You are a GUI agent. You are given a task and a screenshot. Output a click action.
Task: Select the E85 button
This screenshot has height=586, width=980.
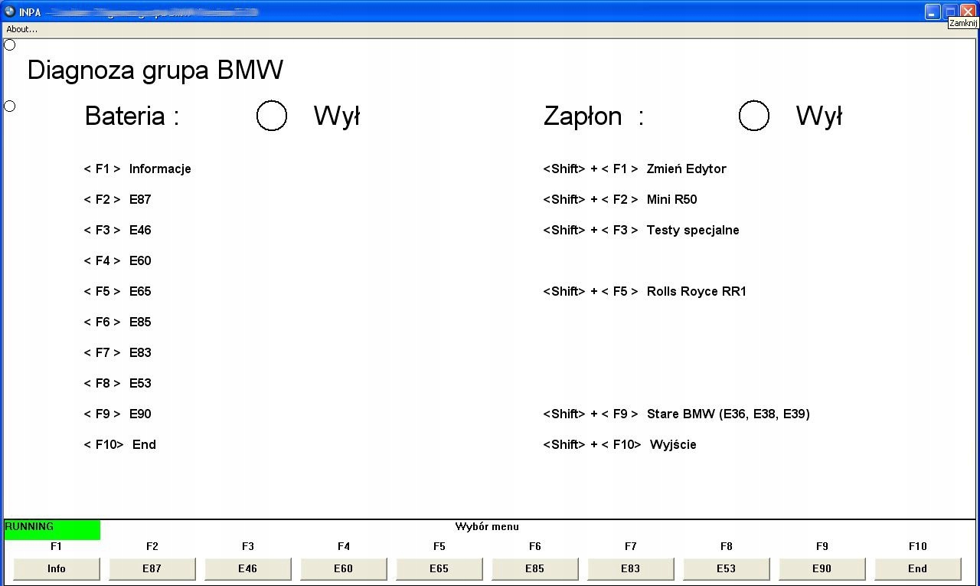coord(534,568)
